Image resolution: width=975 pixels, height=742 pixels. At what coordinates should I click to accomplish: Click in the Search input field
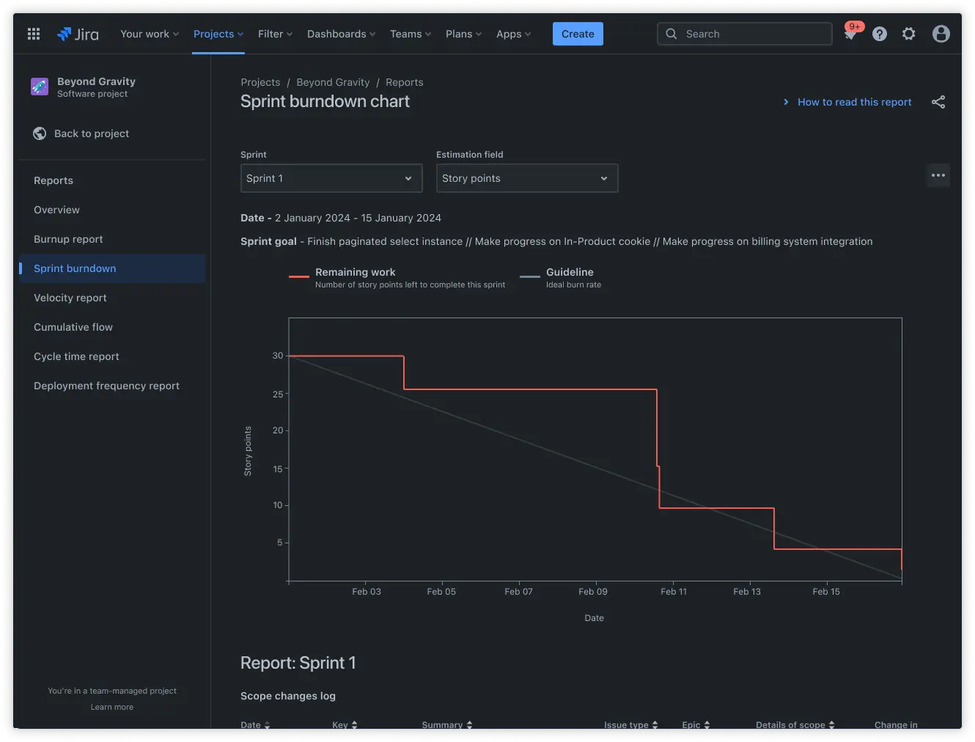click(x=745, y=34)
